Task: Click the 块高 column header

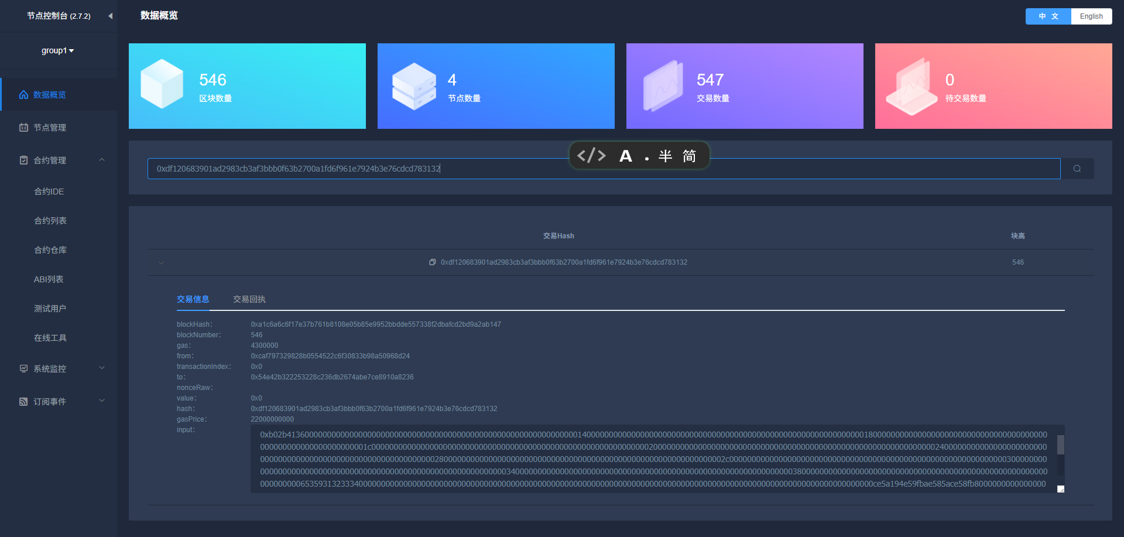Action: coord(1018,236)
